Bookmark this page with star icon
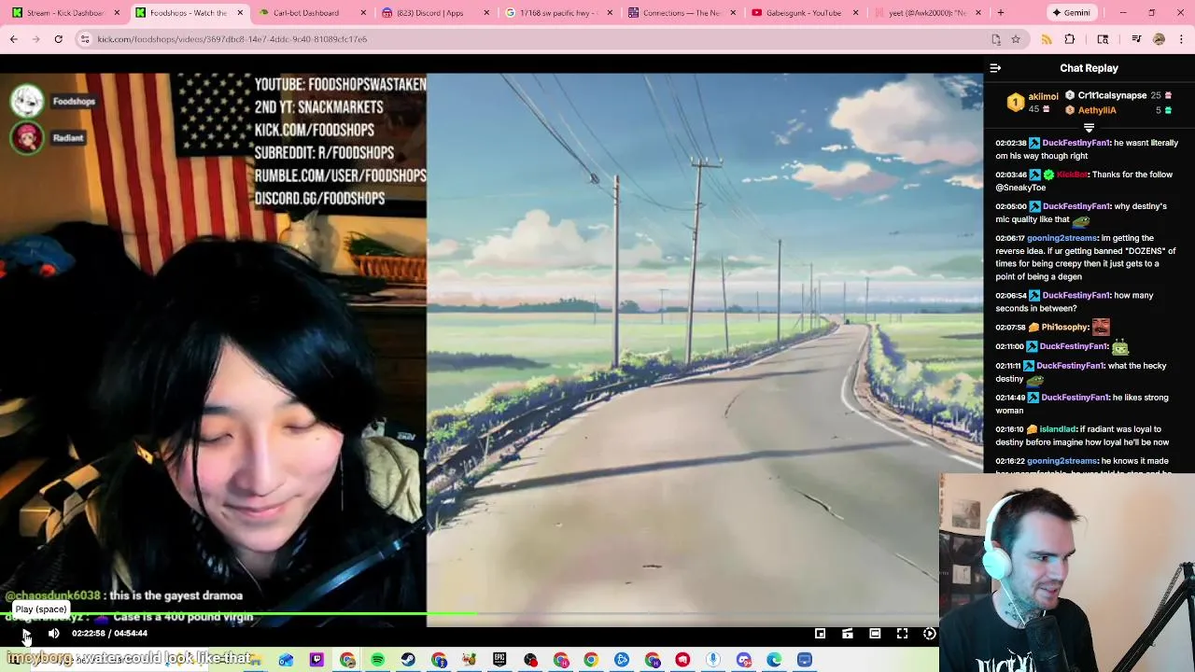Viewport: 1195px width, 672px height. click(x=1016, y=39)
